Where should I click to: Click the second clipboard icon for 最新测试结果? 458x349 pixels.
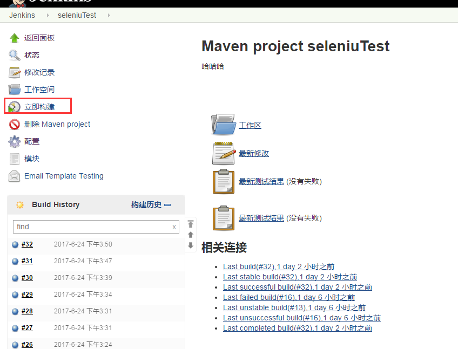coord(224,218)
